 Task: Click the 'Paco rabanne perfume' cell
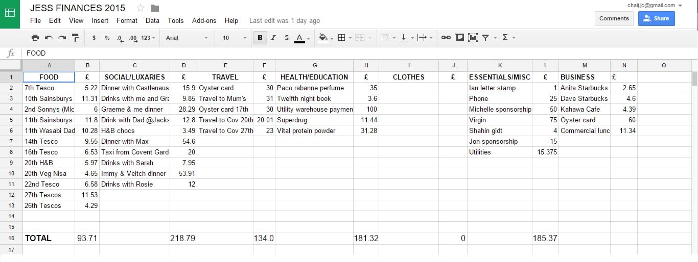tap(314, 88)
